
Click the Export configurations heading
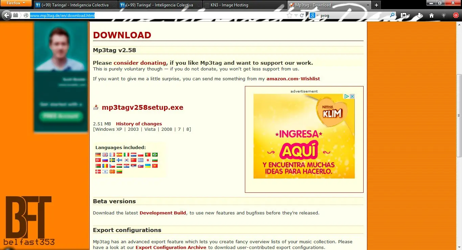pos(127,230)
